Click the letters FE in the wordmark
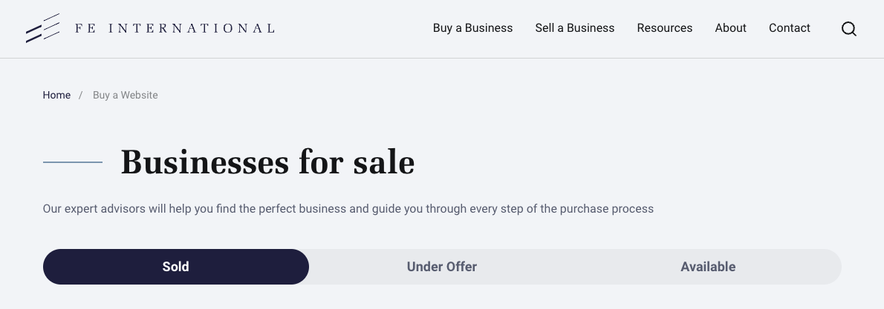The image size is (884, 309). 83,28
